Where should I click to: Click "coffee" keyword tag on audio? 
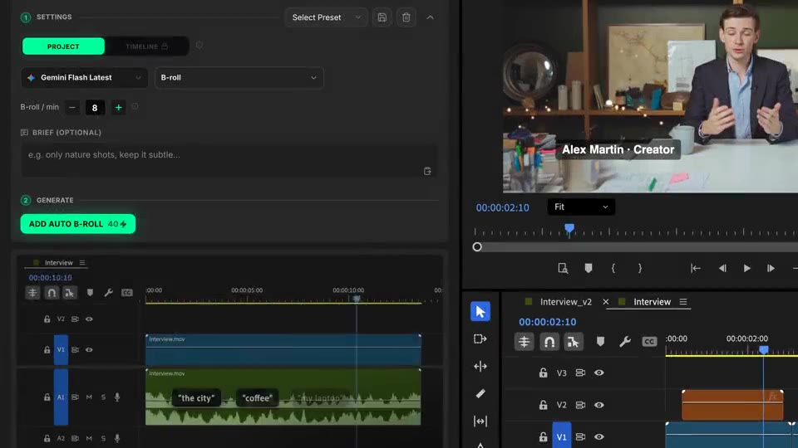pos(258,398)
